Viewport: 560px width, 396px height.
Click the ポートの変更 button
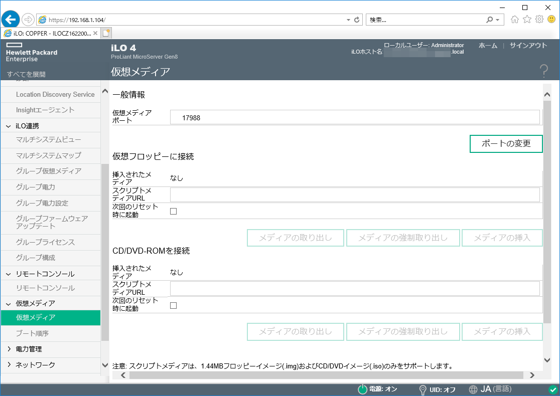[506, 143]
